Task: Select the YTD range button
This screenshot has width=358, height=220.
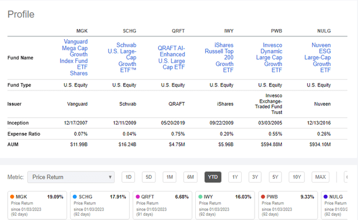Action: 213,177
